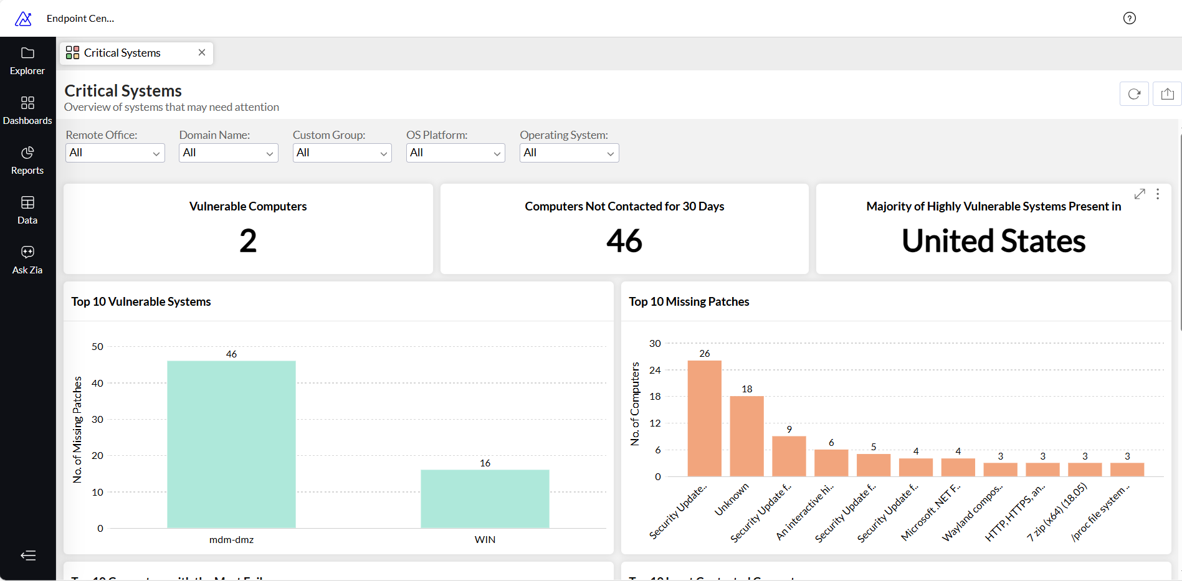Click the Vulnerable Computers count 2
This screenshot has height=581, width=1182.
(248, 241)
